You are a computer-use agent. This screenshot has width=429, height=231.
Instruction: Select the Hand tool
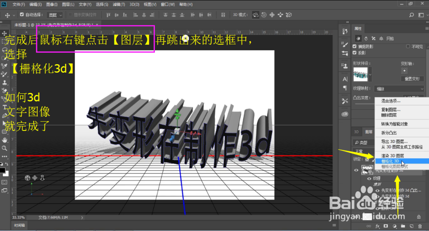coord(4,140)
